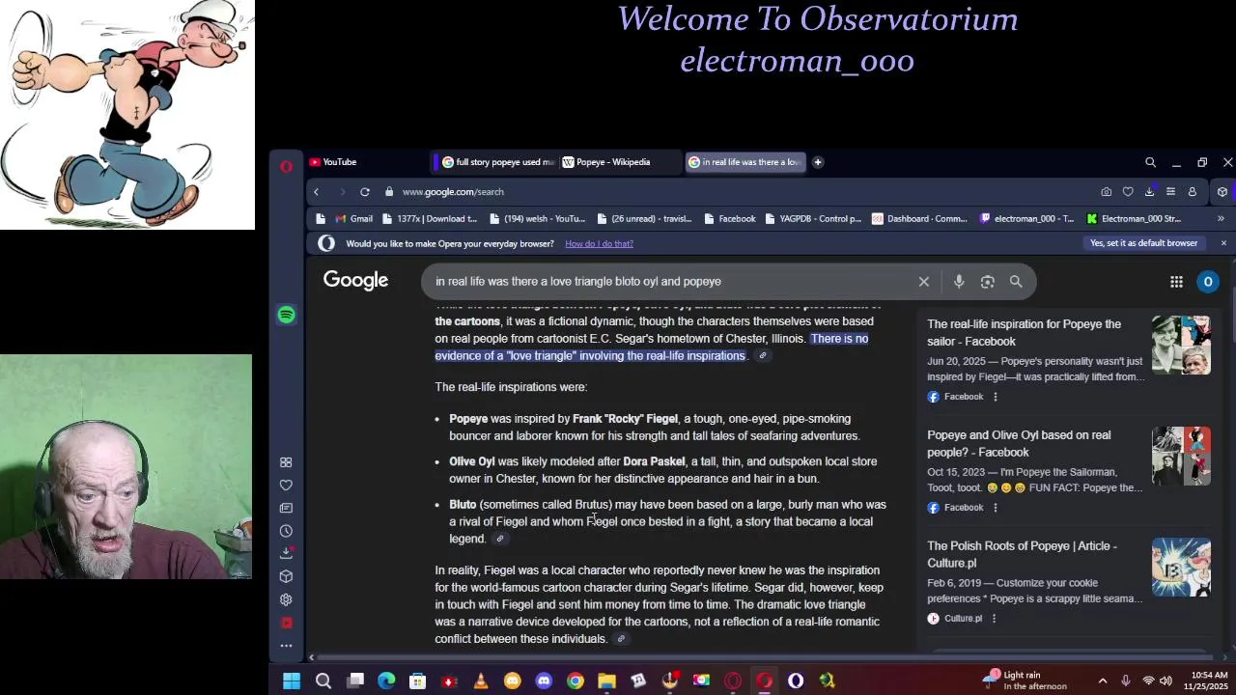Open the Windows Start menu
The height and width of the screenshot is (695, 1236).
coord(292,681)
